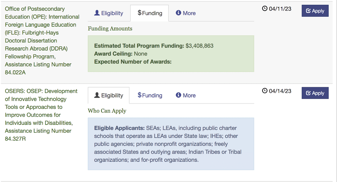
Task: Open the More tab for Fulbright-Hays grant
Action: tap(186, 13)
